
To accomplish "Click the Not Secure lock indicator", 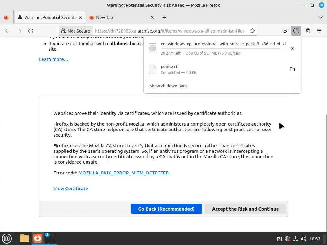I will pyautogui.click(x=75, y=31).
